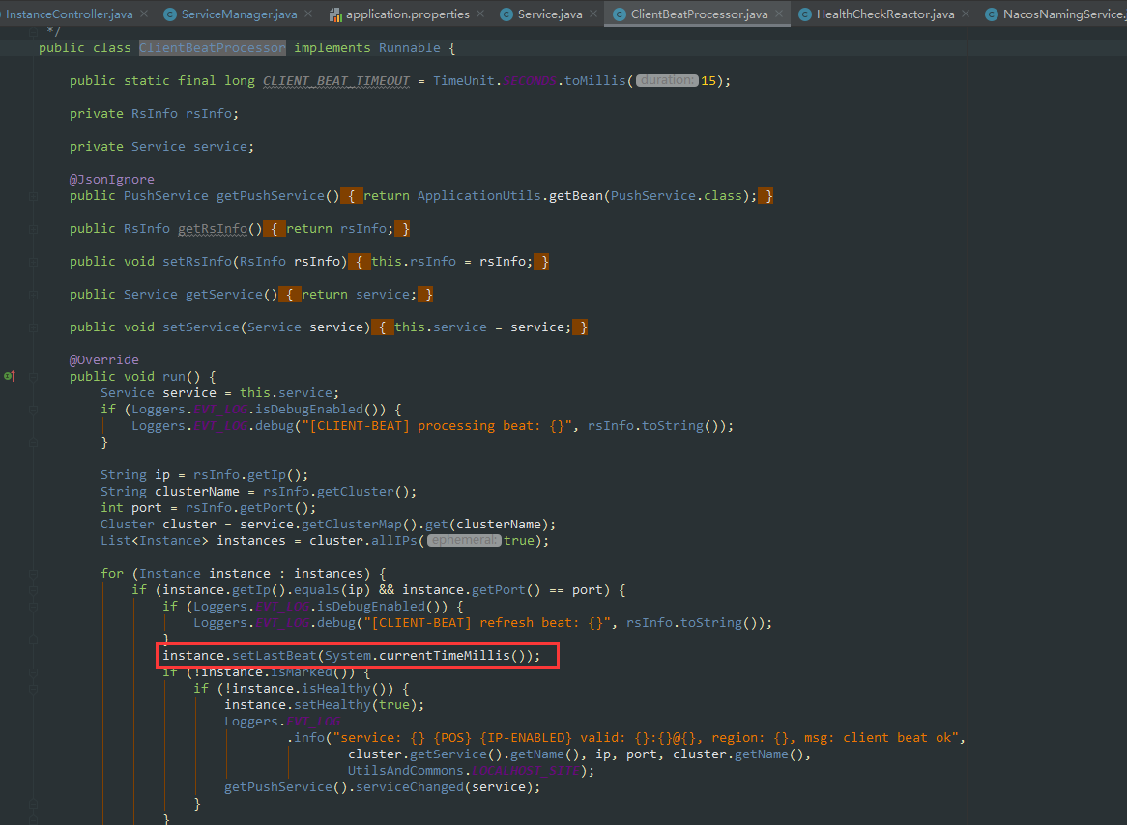Screen dimensions: 1127x825
Task: Collapse the for loop via gutter fold marker
Action: 33,574
